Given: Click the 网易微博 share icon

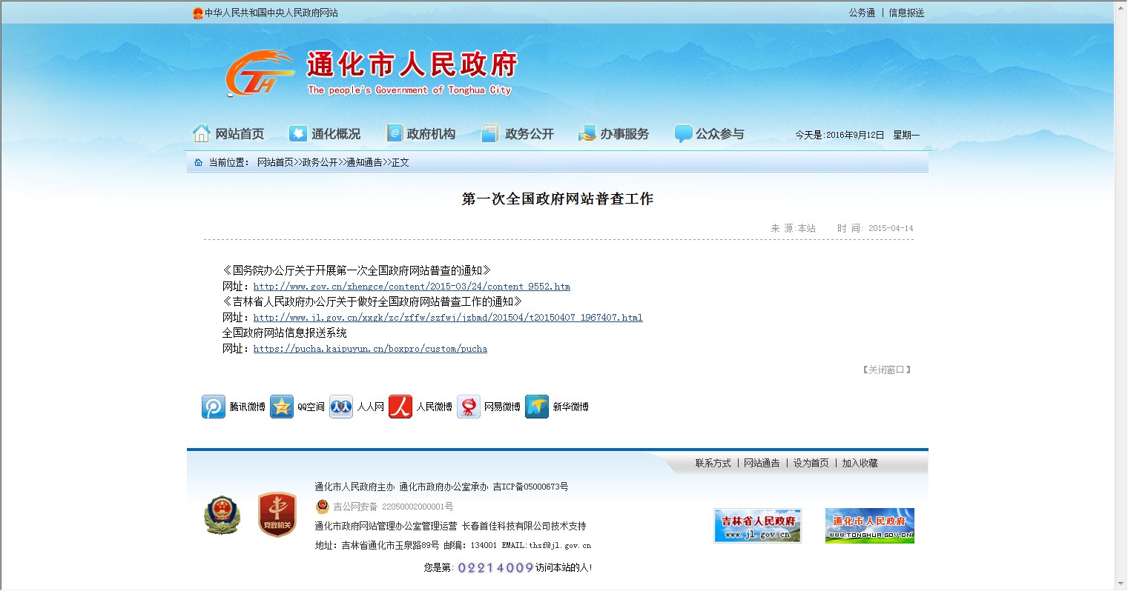Looking at the screenshot, I should coord(469,407).
